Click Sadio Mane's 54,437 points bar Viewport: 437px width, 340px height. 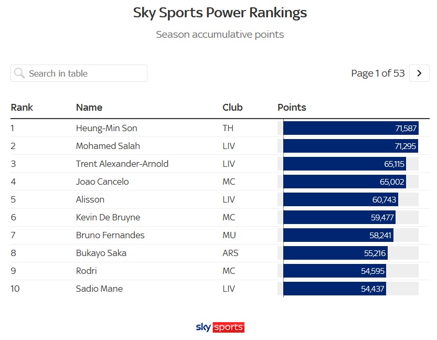pyautogui.click(x=335, y=289)
